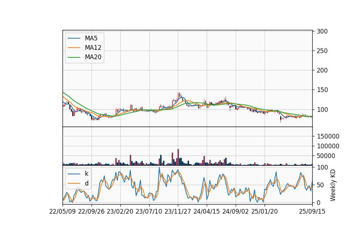This screenshot has height=249, width=347.
Task: Click the 100000 volume axis label
Action: click(328, 146)
